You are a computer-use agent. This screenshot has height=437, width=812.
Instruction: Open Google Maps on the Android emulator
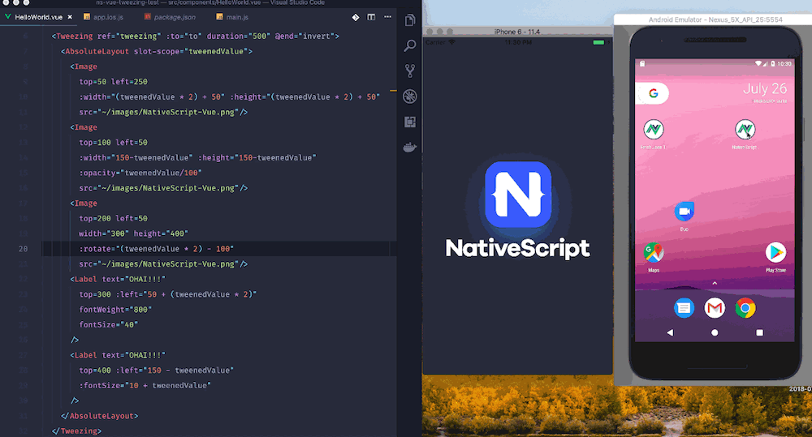[654, 252]
